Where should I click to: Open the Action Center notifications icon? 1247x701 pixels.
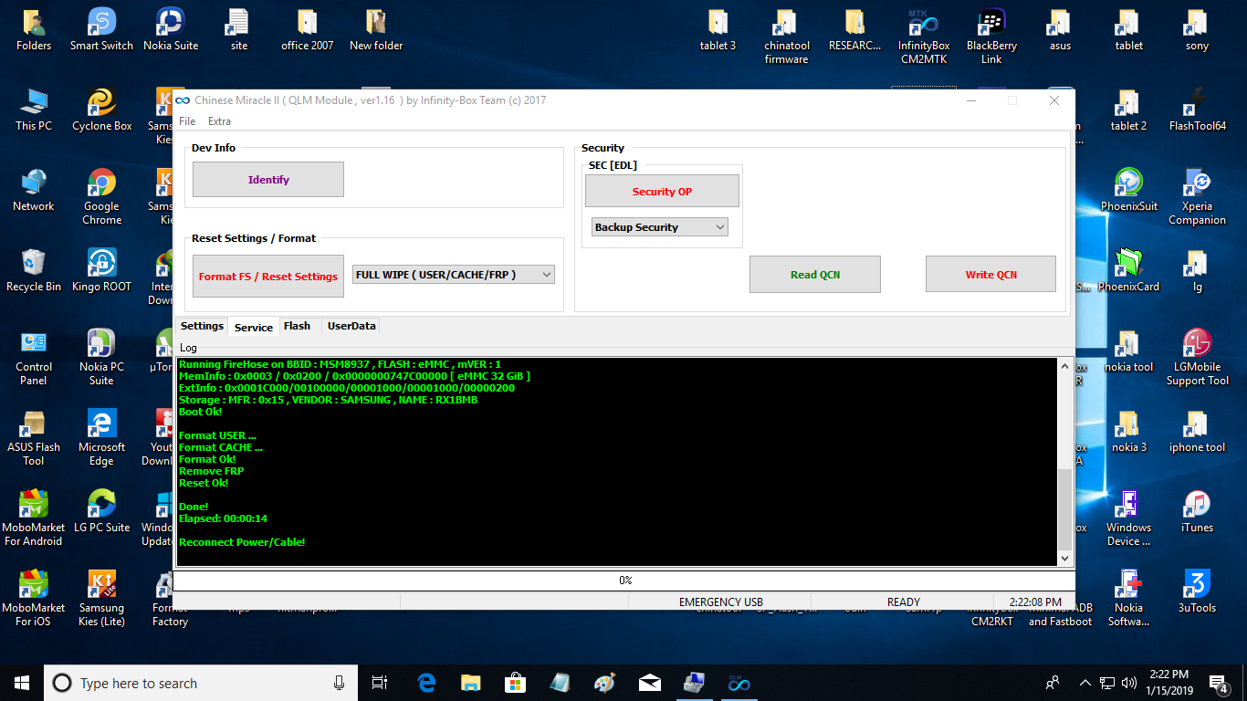(x=1218, y=683)
